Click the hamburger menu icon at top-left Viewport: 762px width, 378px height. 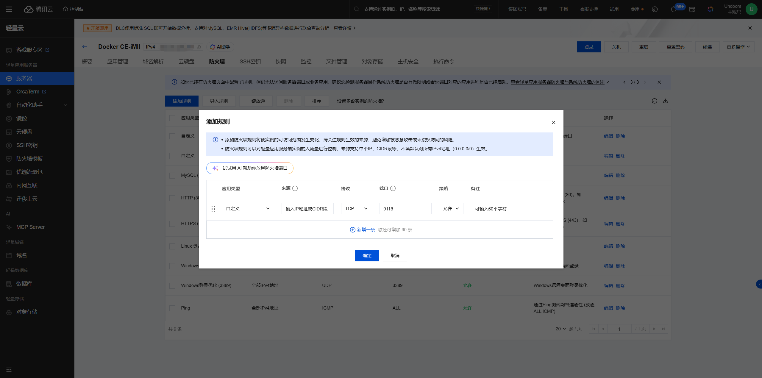9,9
